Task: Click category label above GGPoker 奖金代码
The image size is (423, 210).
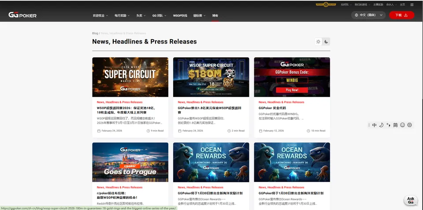Action: pos(282,102)
